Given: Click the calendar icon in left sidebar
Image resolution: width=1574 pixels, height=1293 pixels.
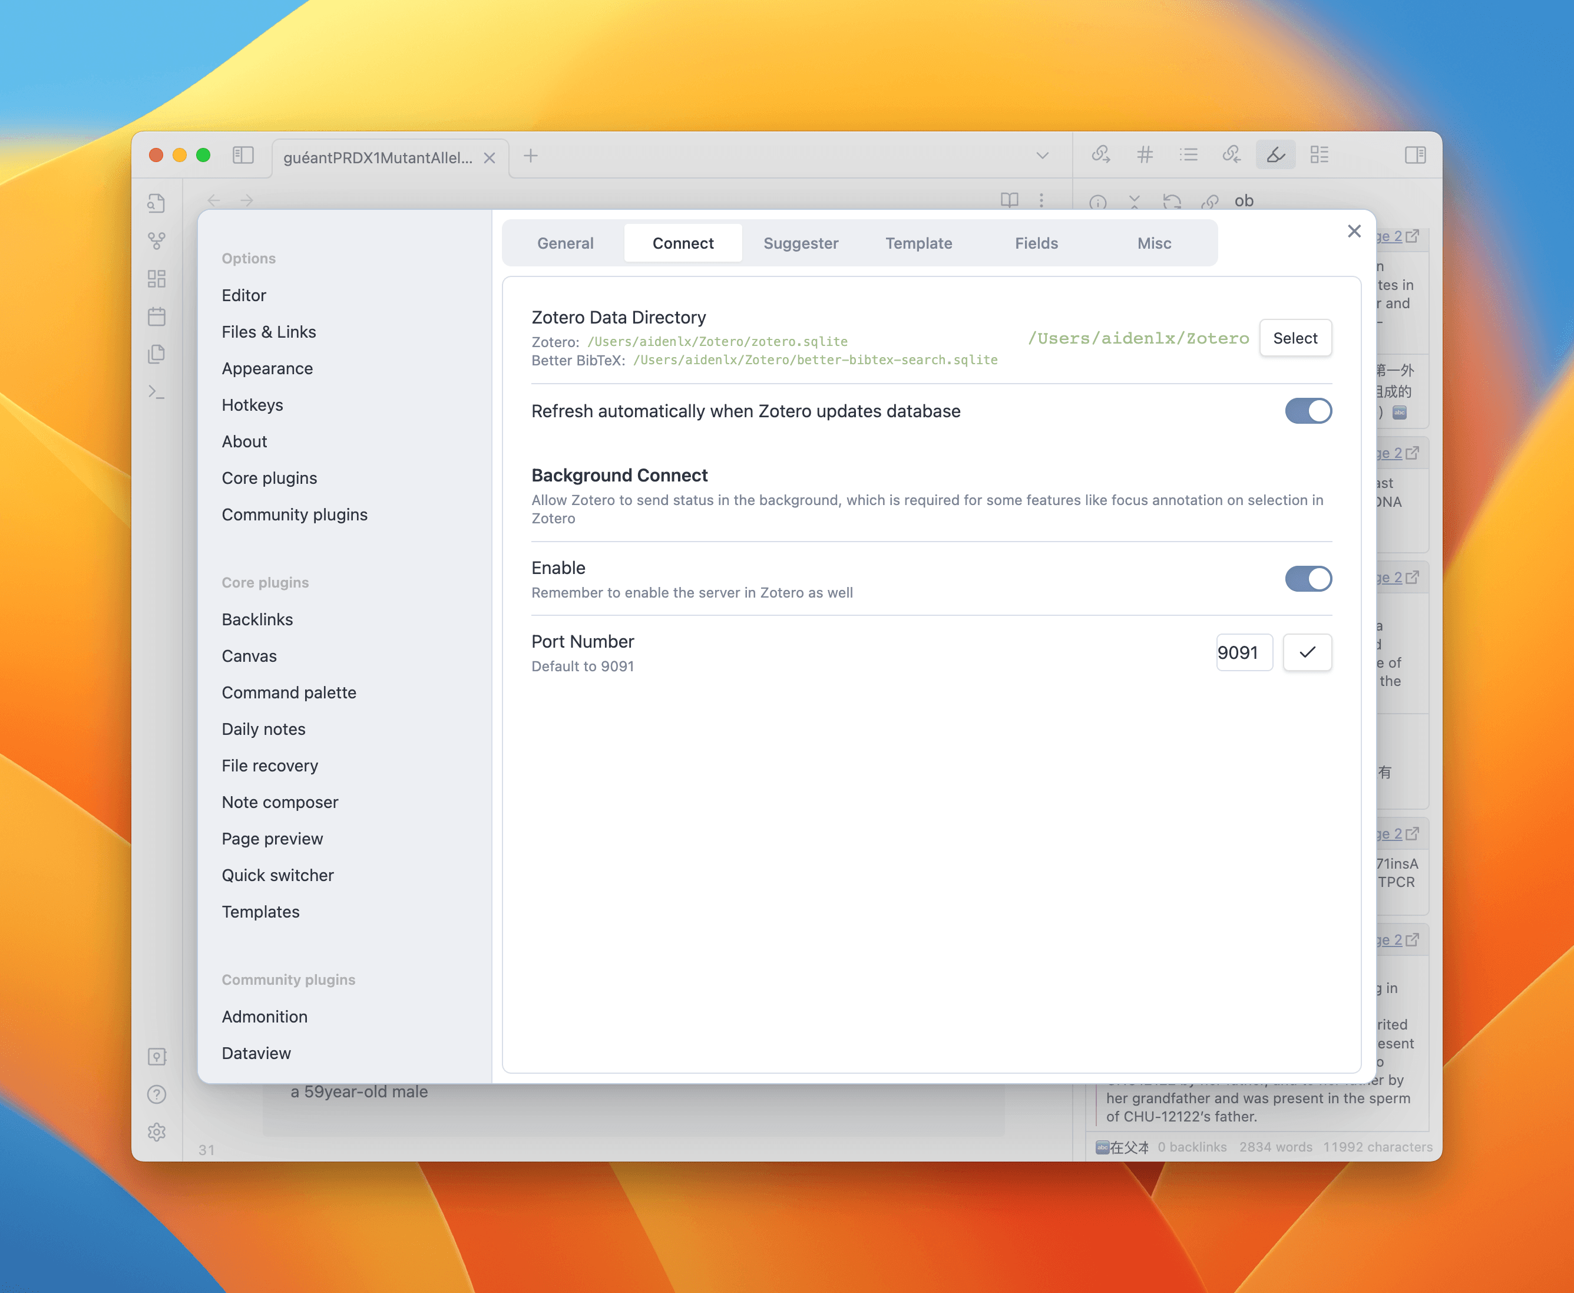Looking at the screenshot, I should tap(157, 318).
